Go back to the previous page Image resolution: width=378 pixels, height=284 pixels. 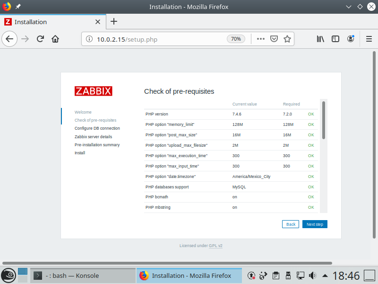coord(9,39)
